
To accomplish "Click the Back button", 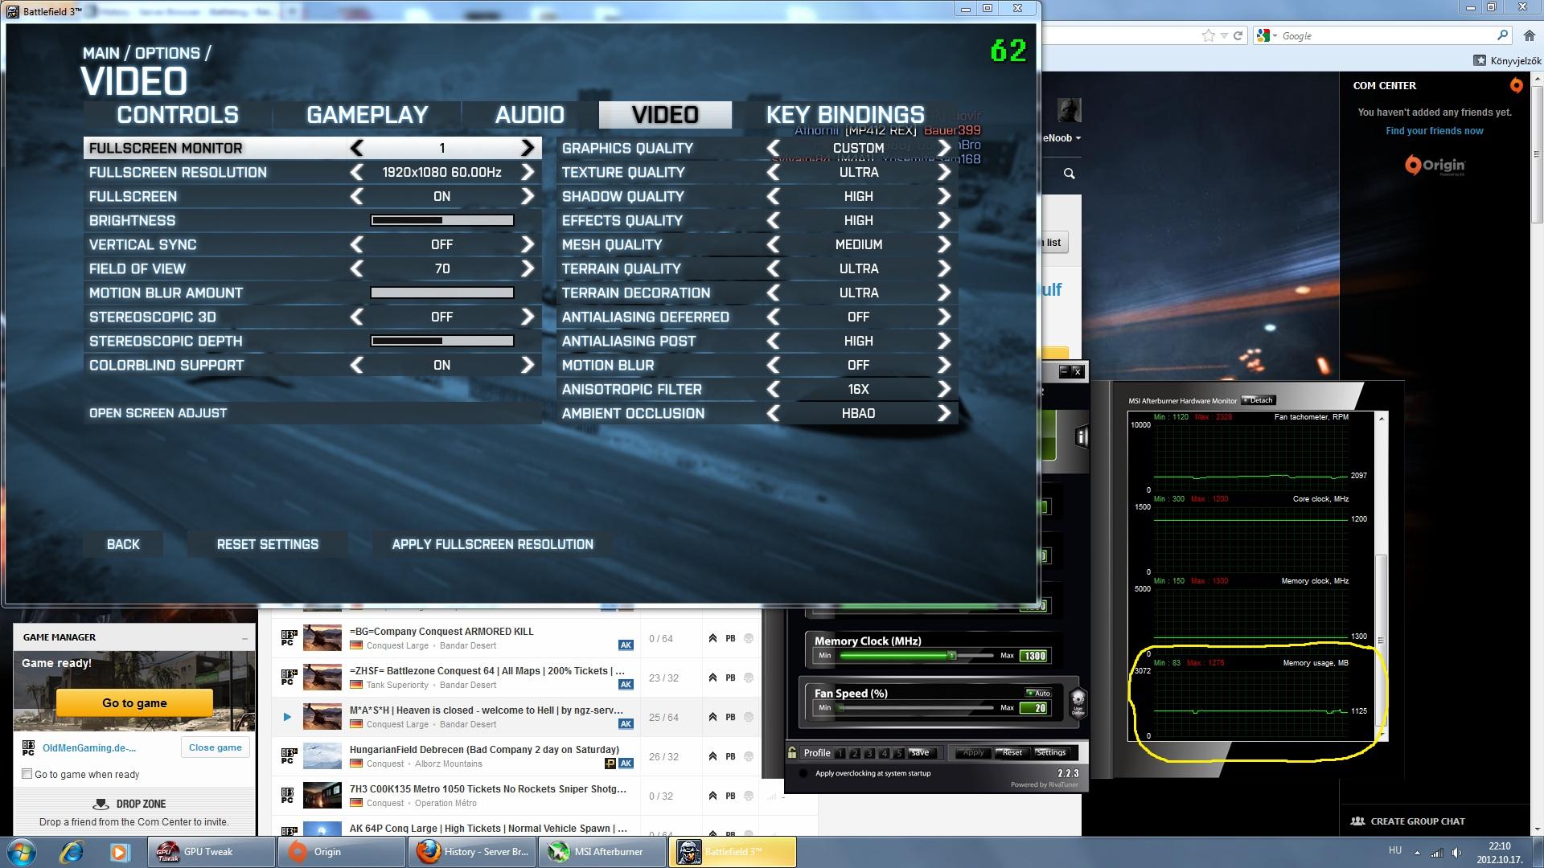I will 123,544.
